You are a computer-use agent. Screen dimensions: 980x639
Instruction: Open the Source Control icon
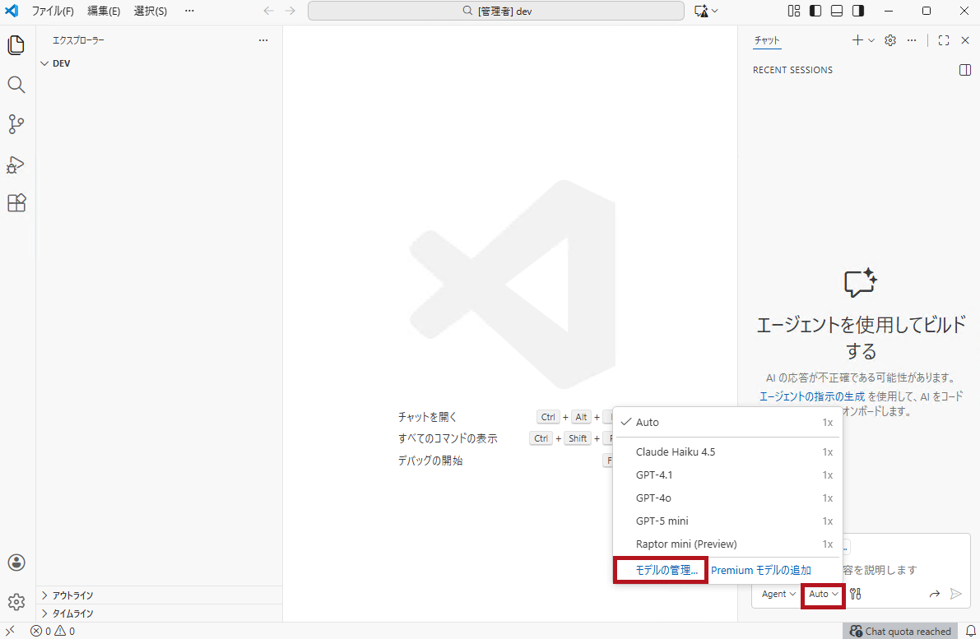16,124
